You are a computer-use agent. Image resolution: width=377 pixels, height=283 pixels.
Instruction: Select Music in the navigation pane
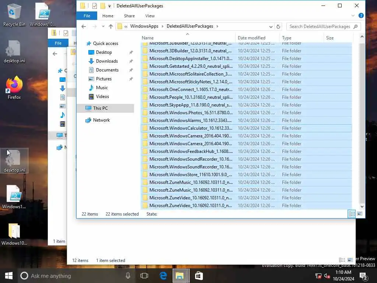(102, 88)
